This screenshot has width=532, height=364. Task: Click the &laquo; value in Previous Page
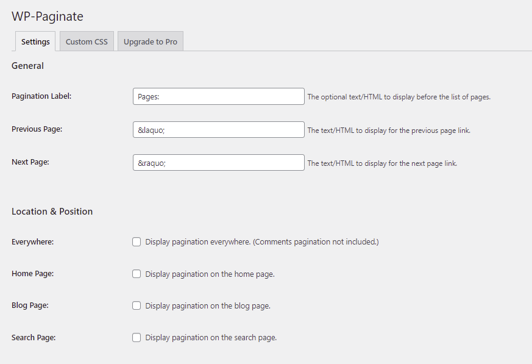(x=151, y=129)
